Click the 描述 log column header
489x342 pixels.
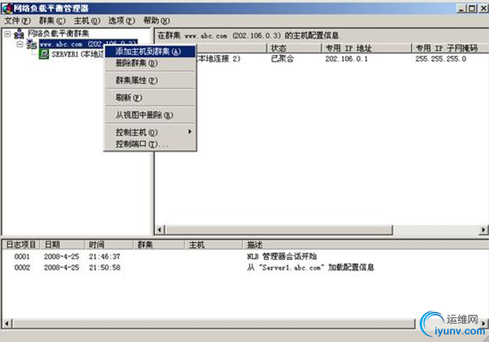pos(365,245)
